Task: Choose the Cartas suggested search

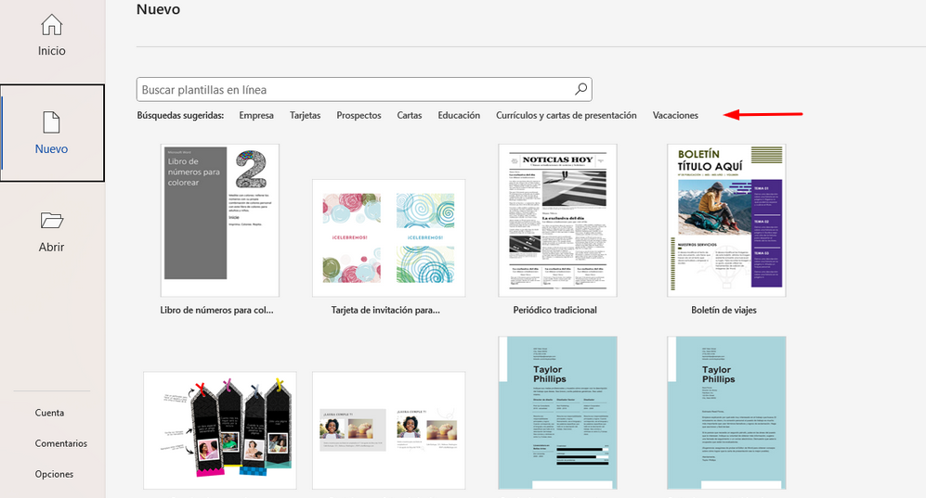Action: pyautogui.click(x=410, y=116)
